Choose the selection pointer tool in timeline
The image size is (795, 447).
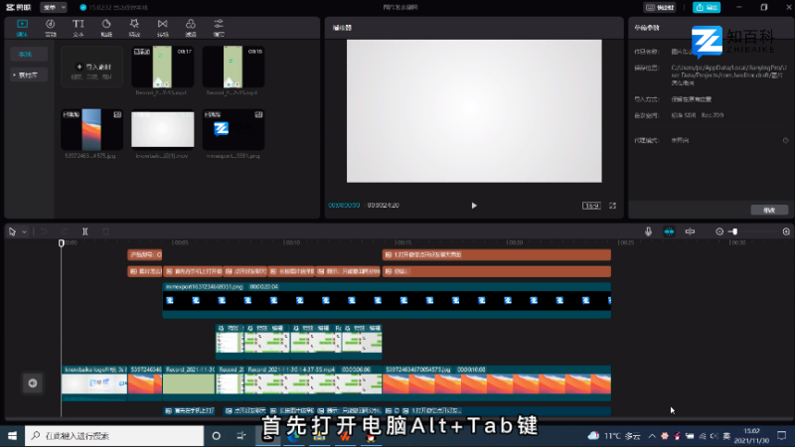click(12, 231)
